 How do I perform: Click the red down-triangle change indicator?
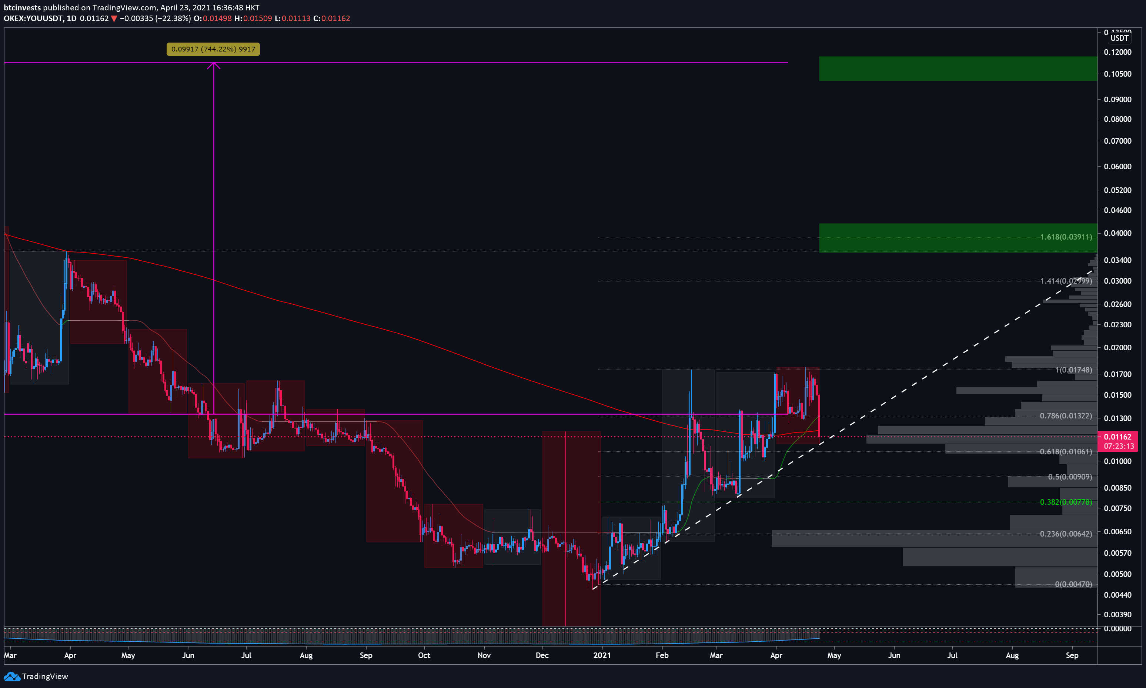[114, 19]
